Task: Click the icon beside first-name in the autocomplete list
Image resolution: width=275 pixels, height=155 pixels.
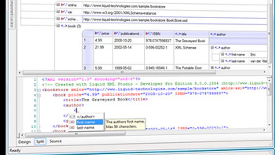Action: [x=72, y=122]
